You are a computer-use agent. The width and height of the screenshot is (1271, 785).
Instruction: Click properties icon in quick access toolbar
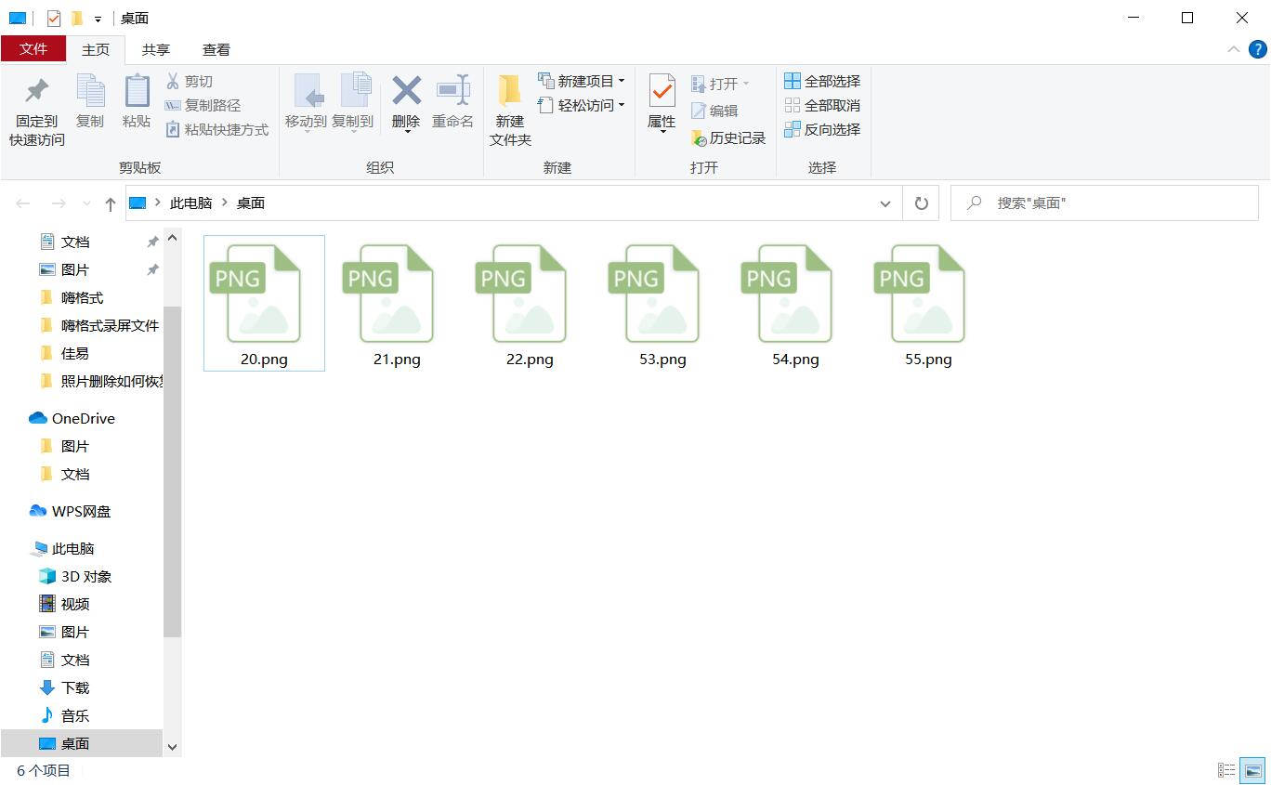click(53, 18)
